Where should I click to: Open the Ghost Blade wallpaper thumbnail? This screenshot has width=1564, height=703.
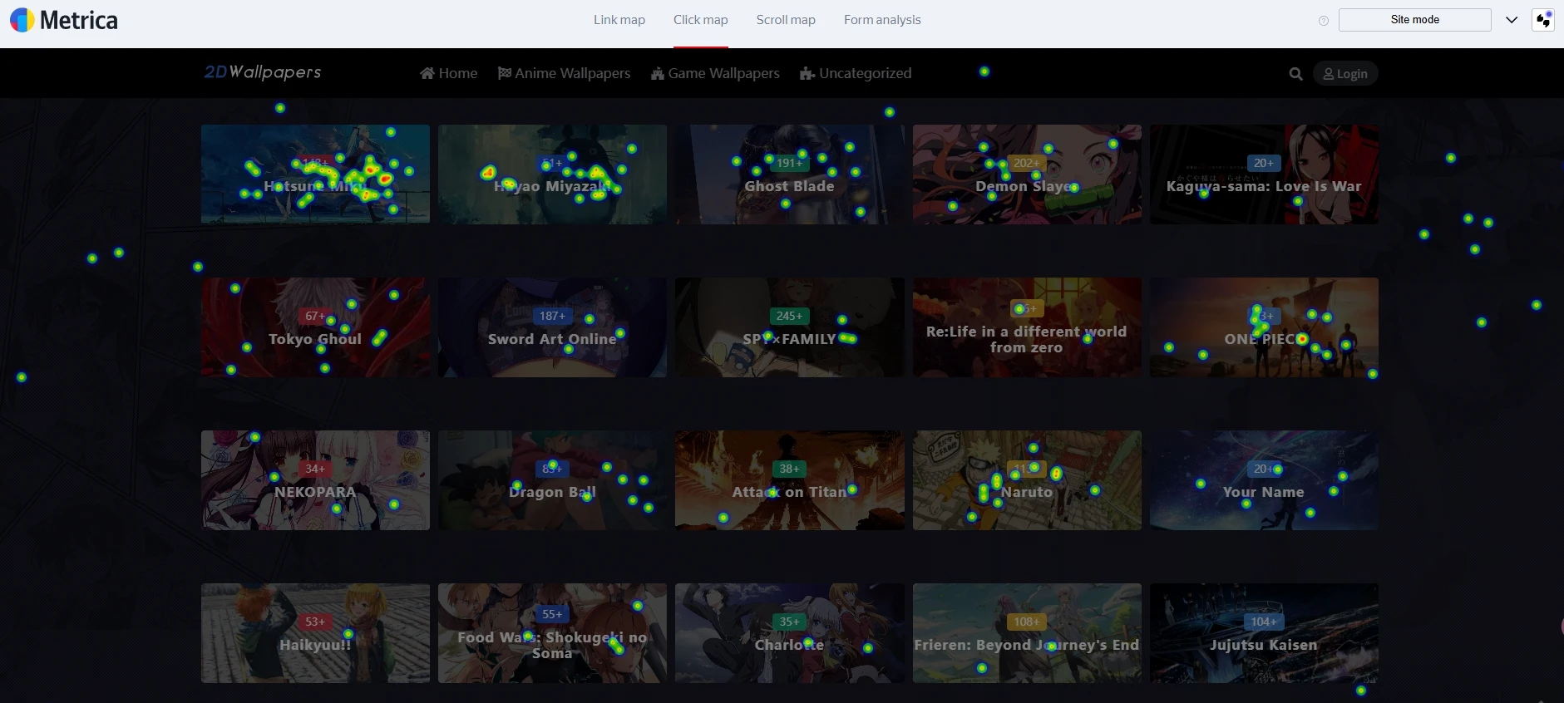789,175
